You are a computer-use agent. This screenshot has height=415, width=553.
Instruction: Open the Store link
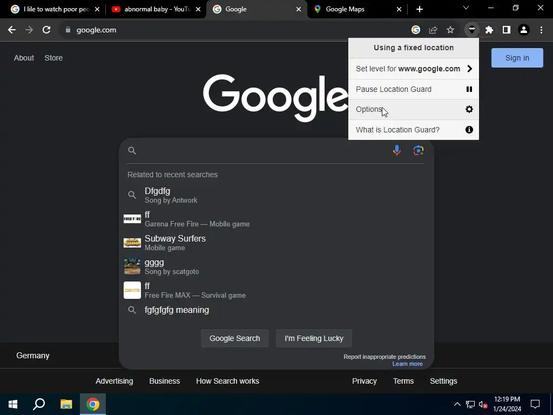[x=53, y=58]
